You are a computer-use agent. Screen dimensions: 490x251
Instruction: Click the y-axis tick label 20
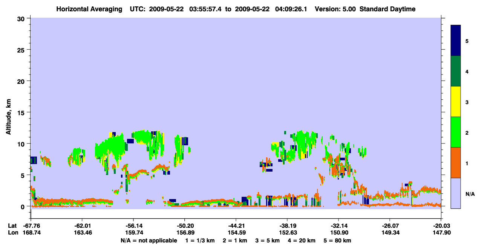(22, 81)
